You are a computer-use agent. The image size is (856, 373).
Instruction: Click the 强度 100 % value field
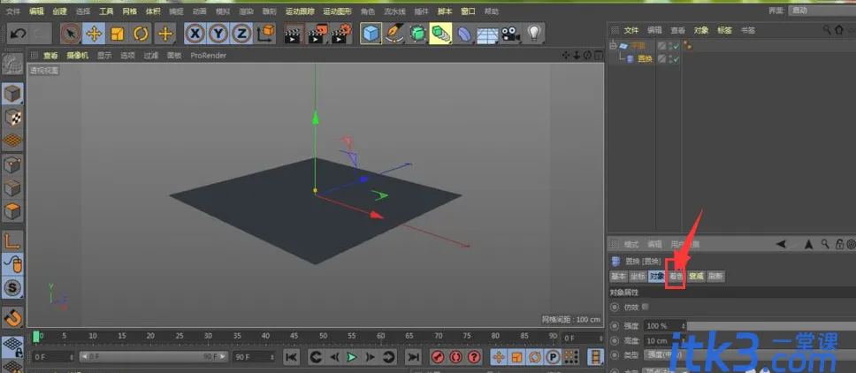click(664, 325)
